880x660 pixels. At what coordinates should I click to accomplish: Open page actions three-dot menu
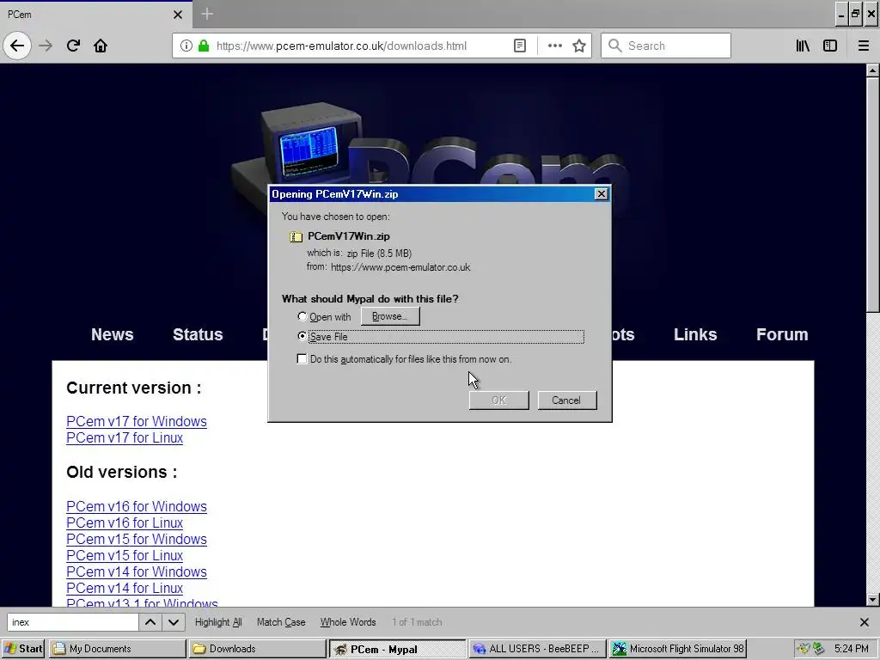tap(554, 46)
